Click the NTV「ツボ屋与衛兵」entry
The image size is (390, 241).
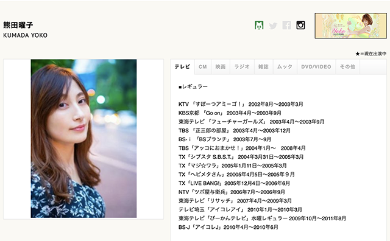pyautogui.click(x=232, y=192)
